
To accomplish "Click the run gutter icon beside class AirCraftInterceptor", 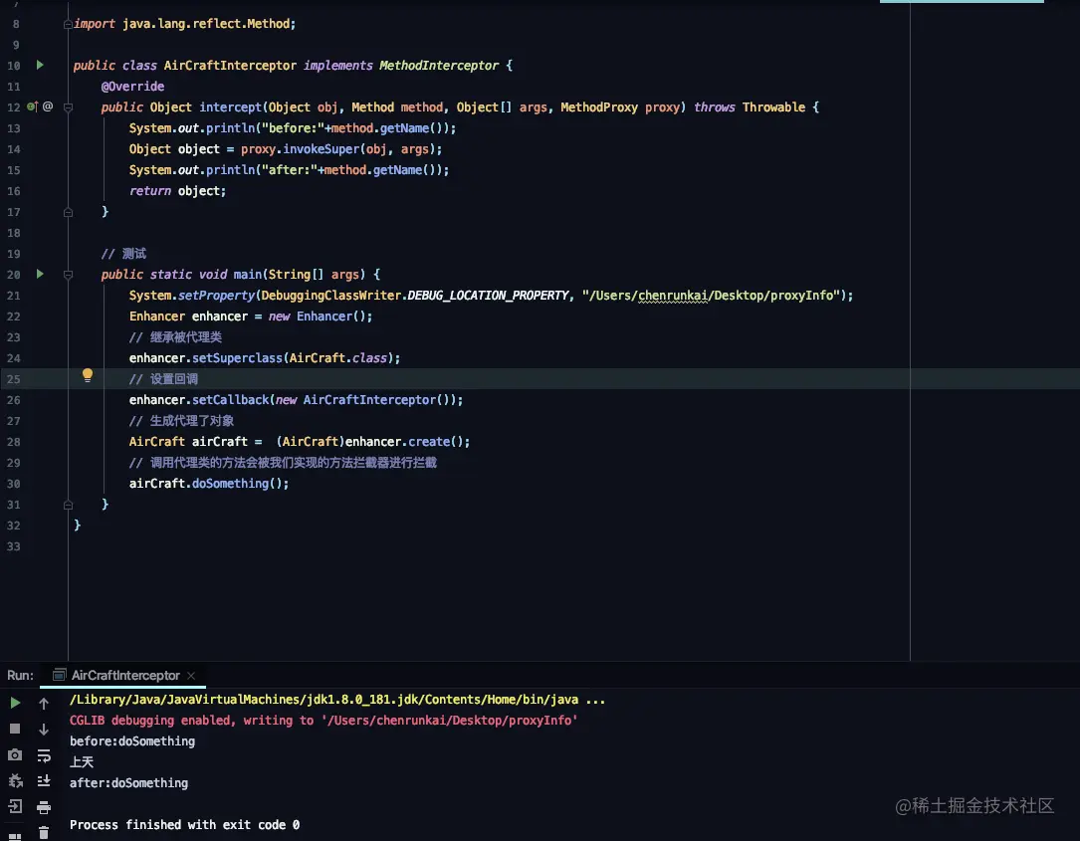I will coord(40,65).
